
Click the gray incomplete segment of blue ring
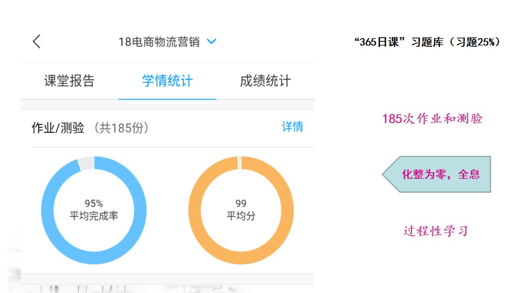tap(86, 163)
